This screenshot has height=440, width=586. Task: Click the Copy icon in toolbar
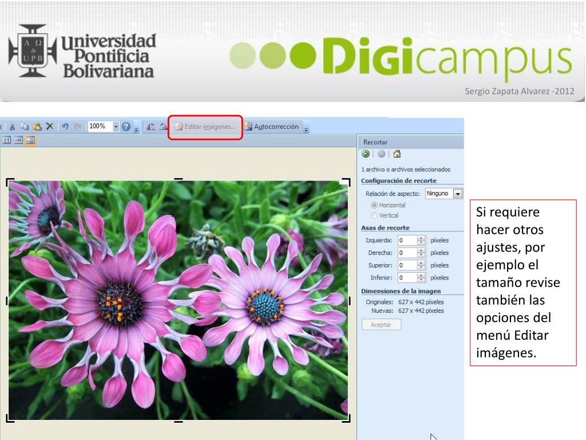point(25,127)
